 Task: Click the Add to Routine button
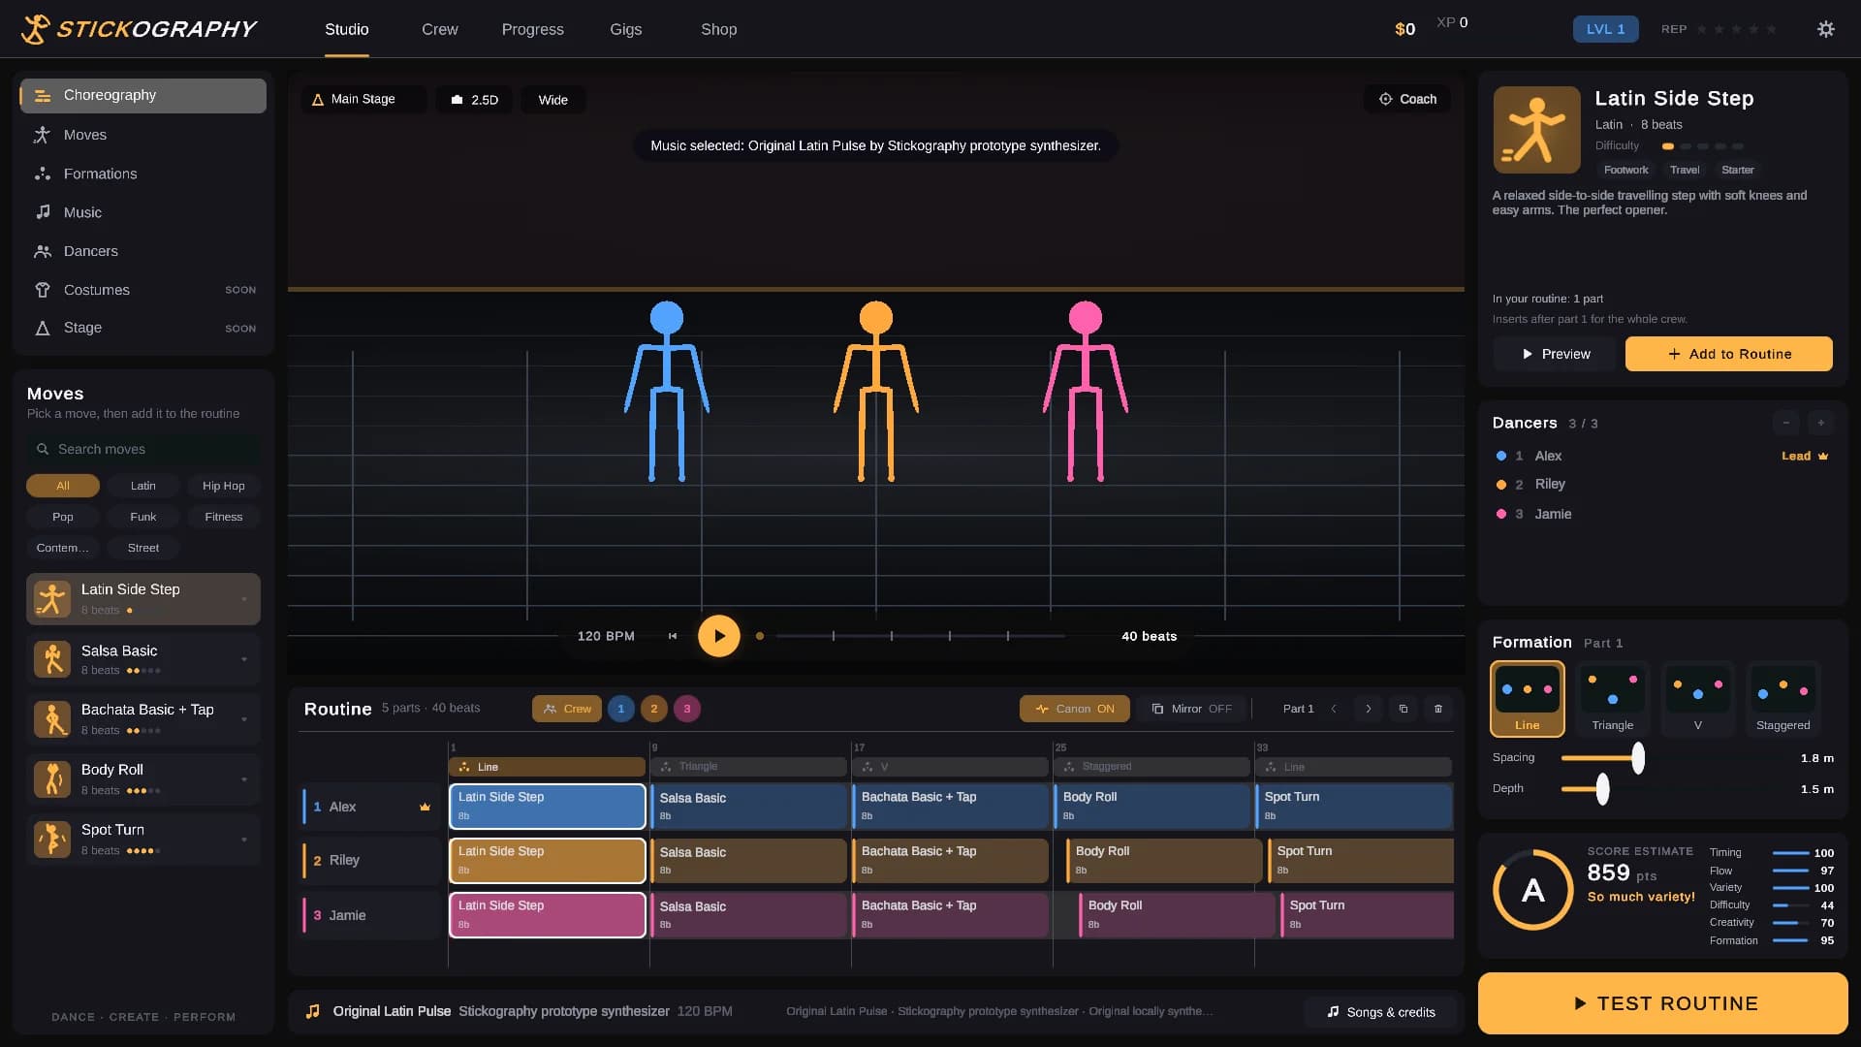click(1728, 354)
